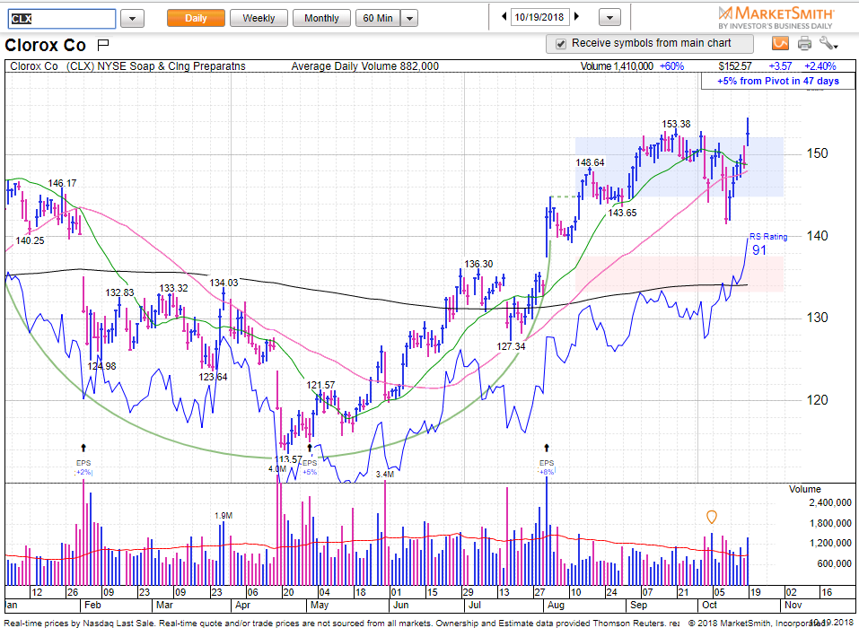Click the 124.98 price low label
Screen dimensions: 859x628
coord(101,366)
